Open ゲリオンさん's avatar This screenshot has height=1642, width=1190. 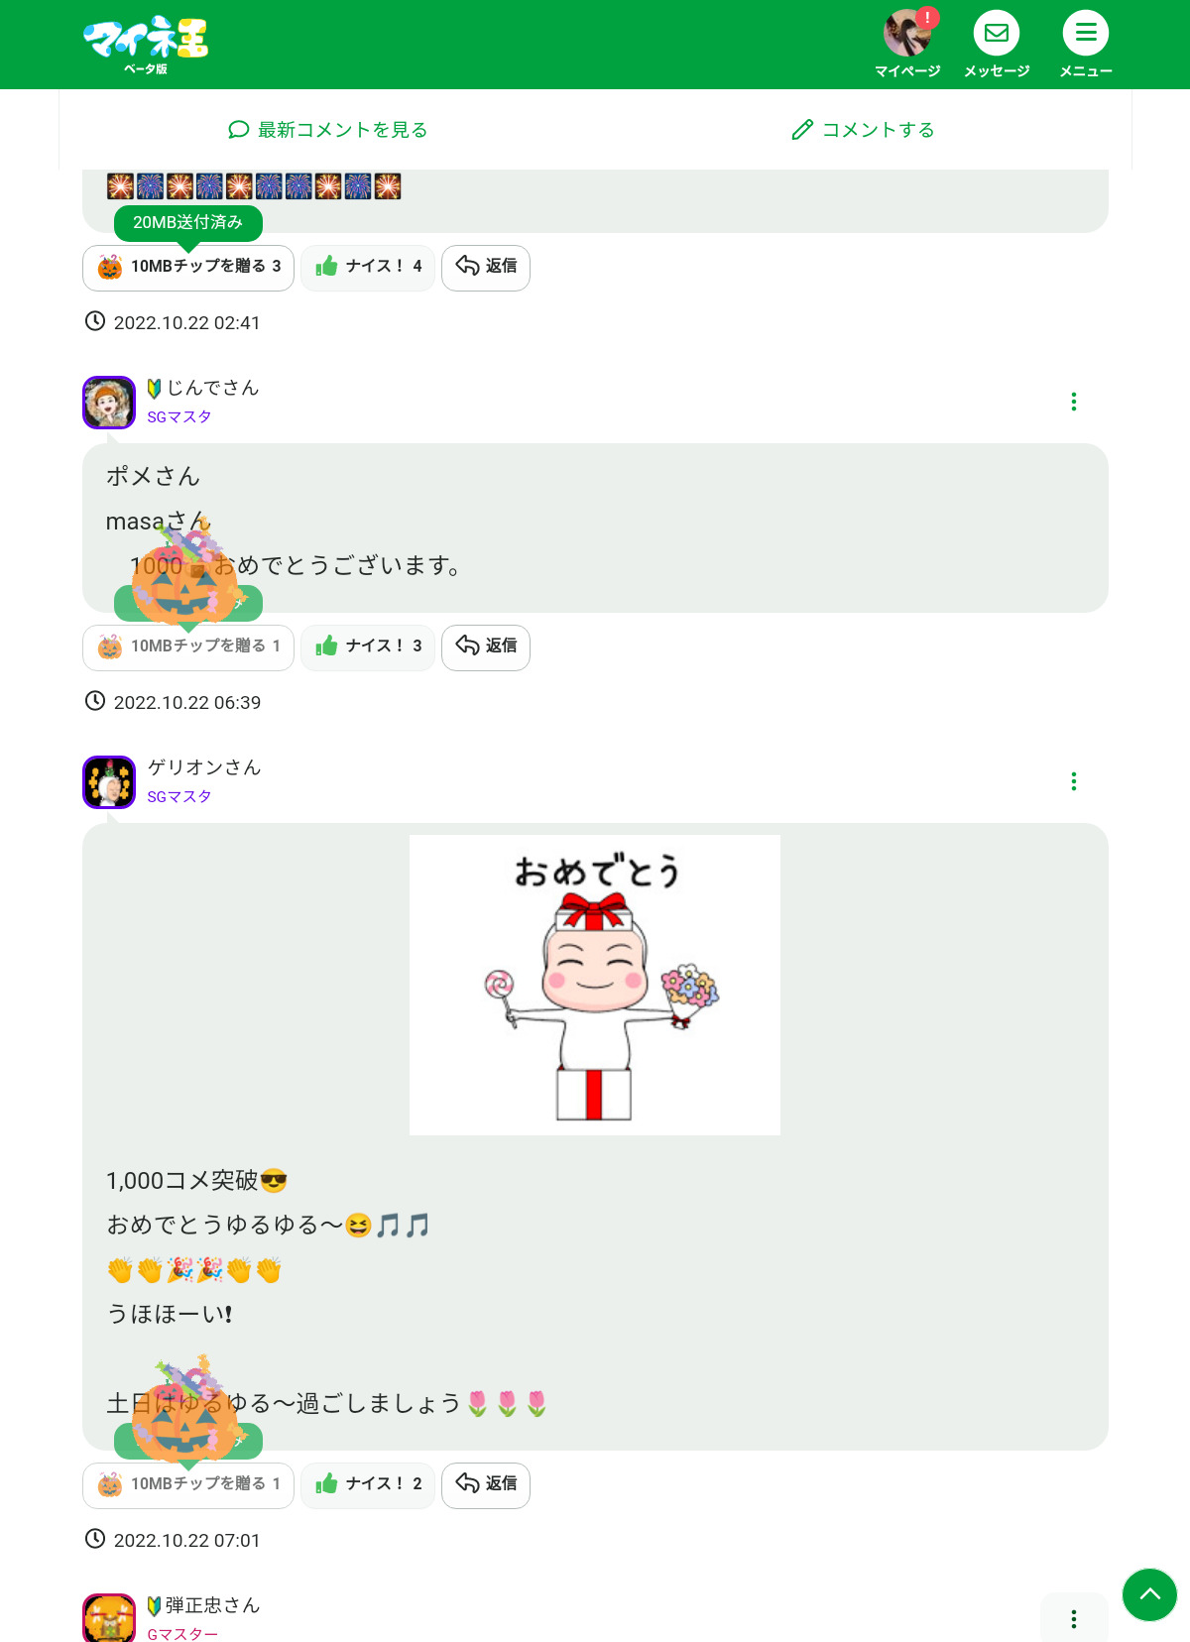109,782
